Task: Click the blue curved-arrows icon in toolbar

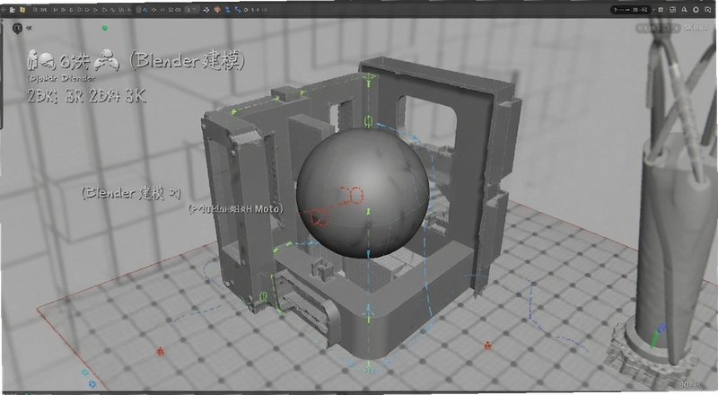Action: click(x=238, y=10)
